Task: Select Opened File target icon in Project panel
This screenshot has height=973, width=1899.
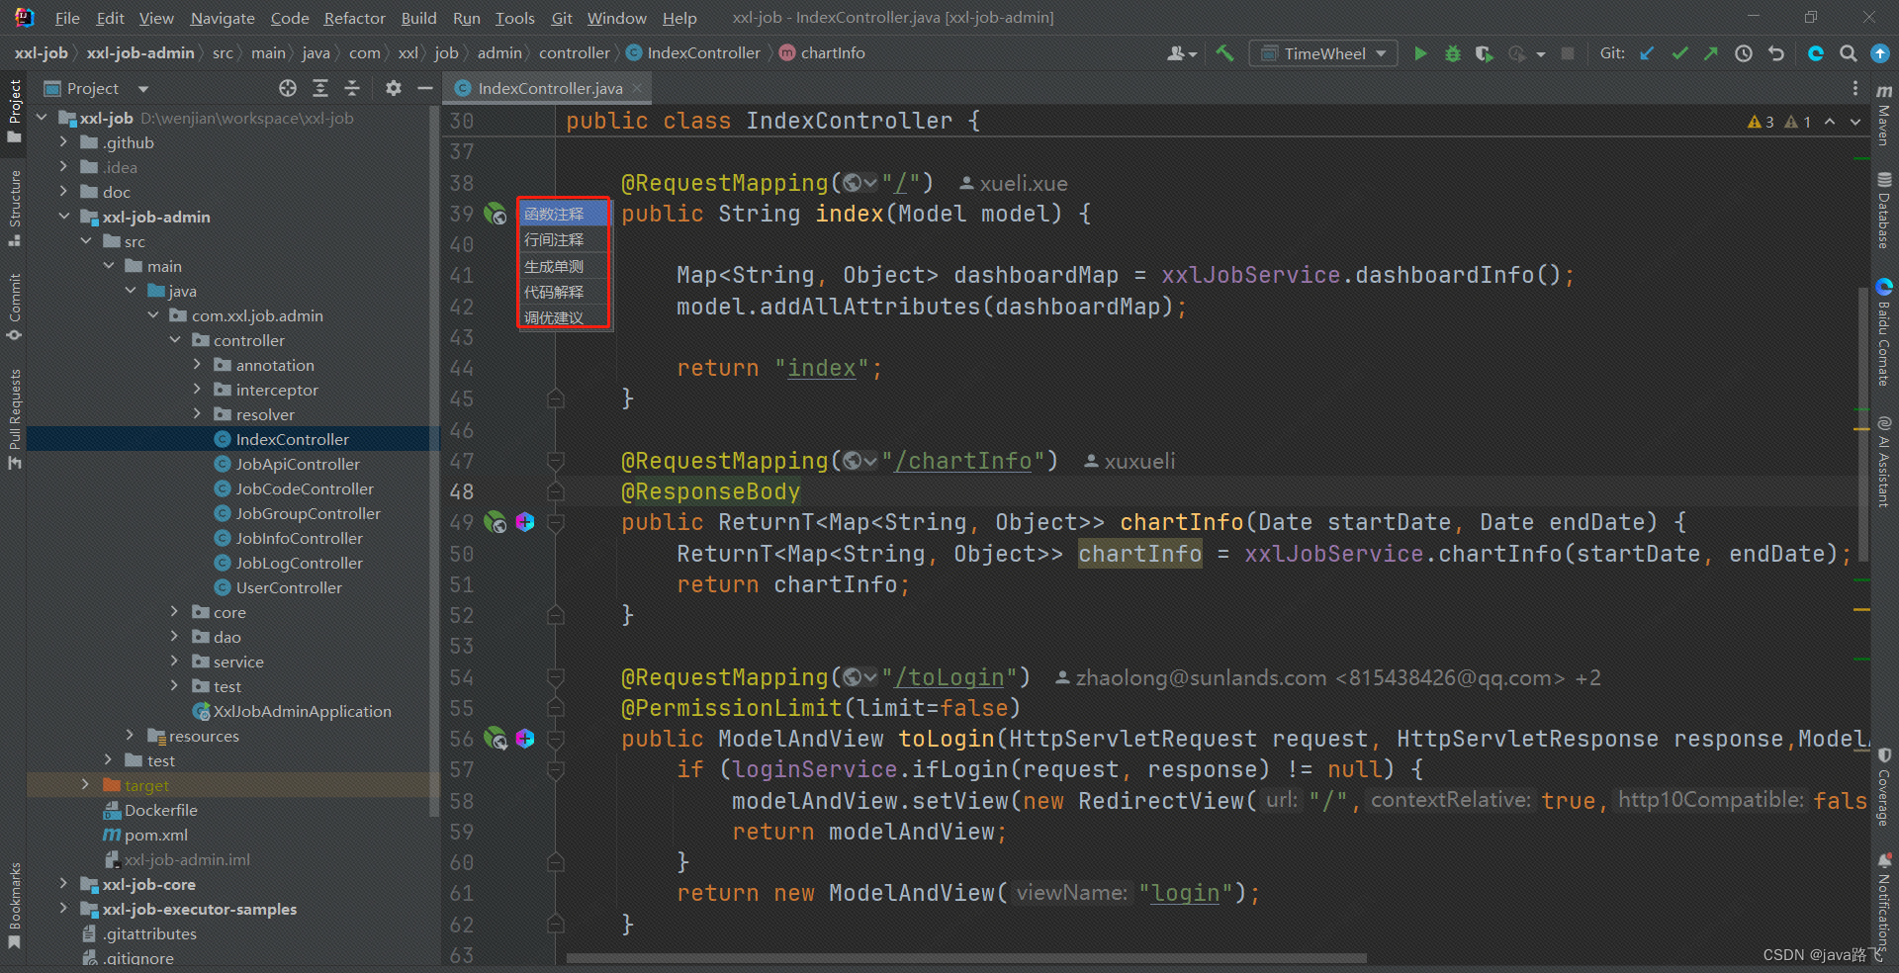Action: pos(288,88)
